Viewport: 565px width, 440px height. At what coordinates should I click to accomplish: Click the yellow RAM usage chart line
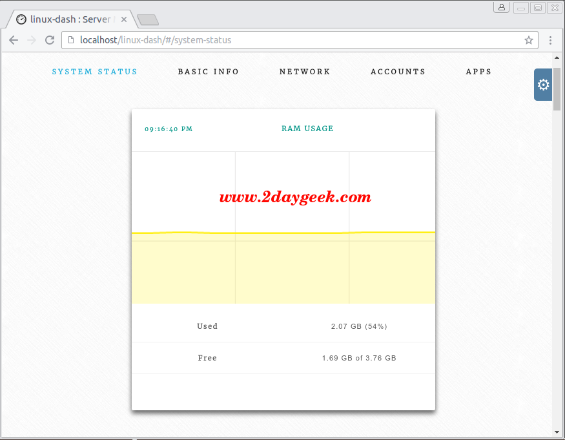point(283,233)
